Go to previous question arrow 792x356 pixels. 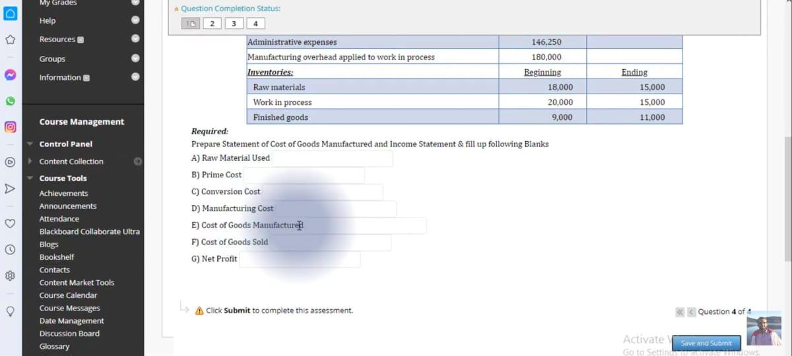coord(691,312)
